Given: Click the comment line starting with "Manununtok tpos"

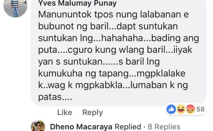Looking at the screenshot, I should (113, 14).
